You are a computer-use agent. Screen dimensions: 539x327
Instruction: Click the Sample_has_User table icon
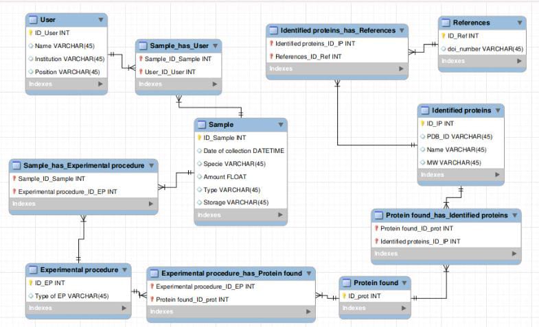coord(143,46)
